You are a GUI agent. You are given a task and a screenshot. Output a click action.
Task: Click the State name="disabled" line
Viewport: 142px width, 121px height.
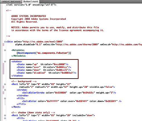(46, 73)
